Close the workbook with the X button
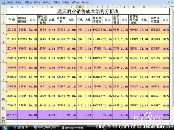The height and width of the screenshot is (130, 174). pyautogui.click(x=172, y=2)
